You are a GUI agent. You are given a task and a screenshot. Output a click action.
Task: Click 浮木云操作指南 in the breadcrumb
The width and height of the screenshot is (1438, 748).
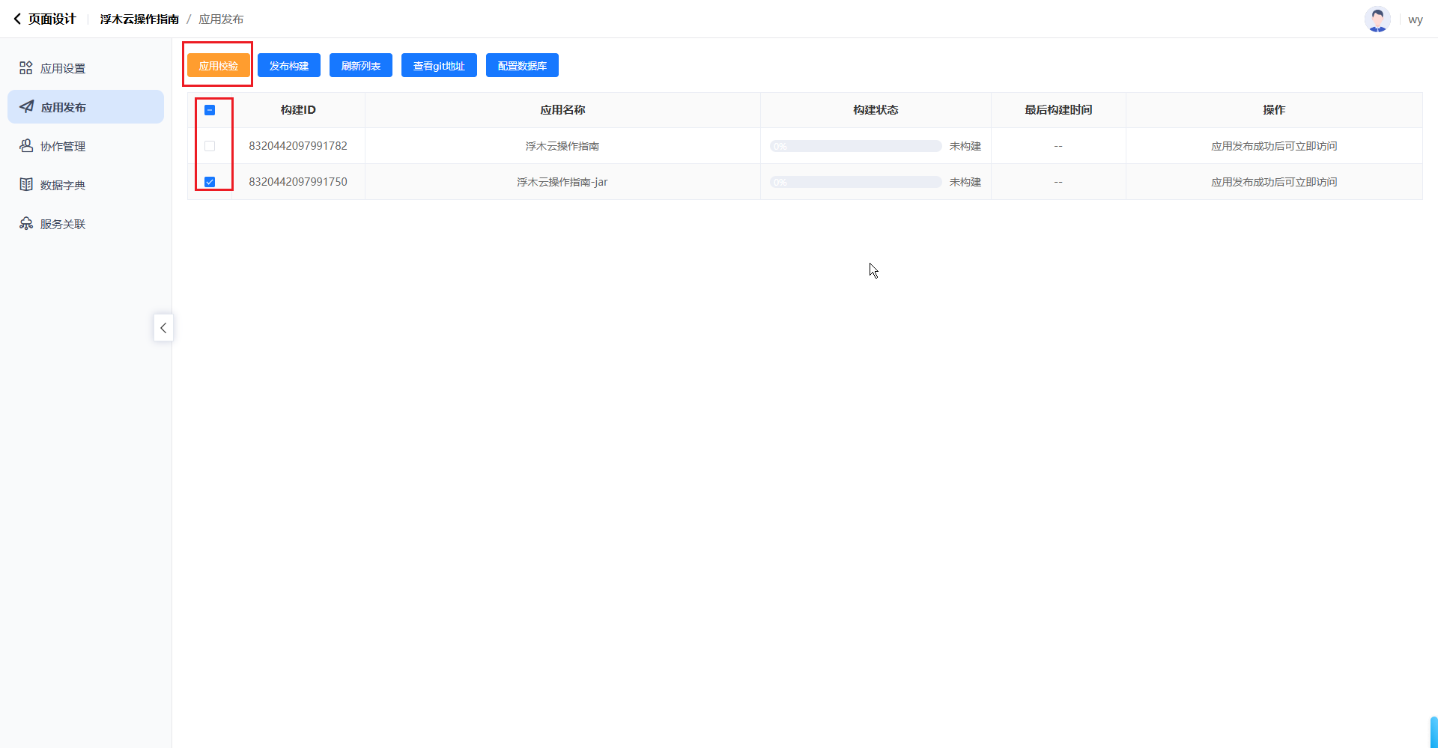point(139,19)
